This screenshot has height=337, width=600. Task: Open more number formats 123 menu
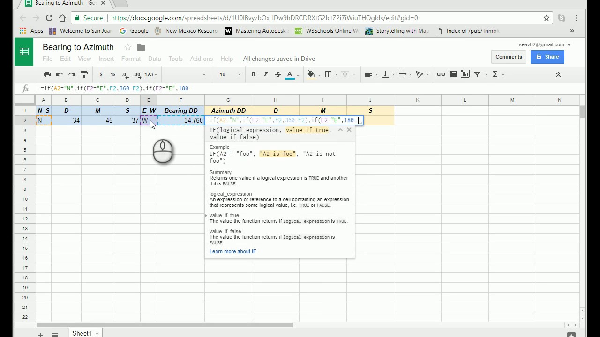click(x=150, y=74)
